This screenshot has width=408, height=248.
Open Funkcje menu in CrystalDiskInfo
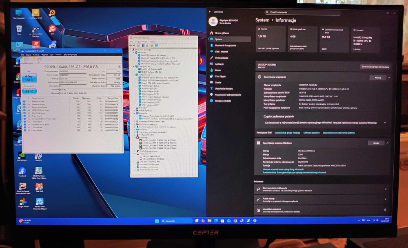click(x=36, y=55)
